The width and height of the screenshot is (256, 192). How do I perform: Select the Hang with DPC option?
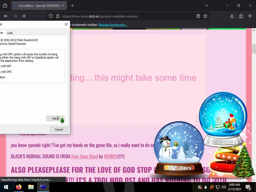(x=6, y=72)
